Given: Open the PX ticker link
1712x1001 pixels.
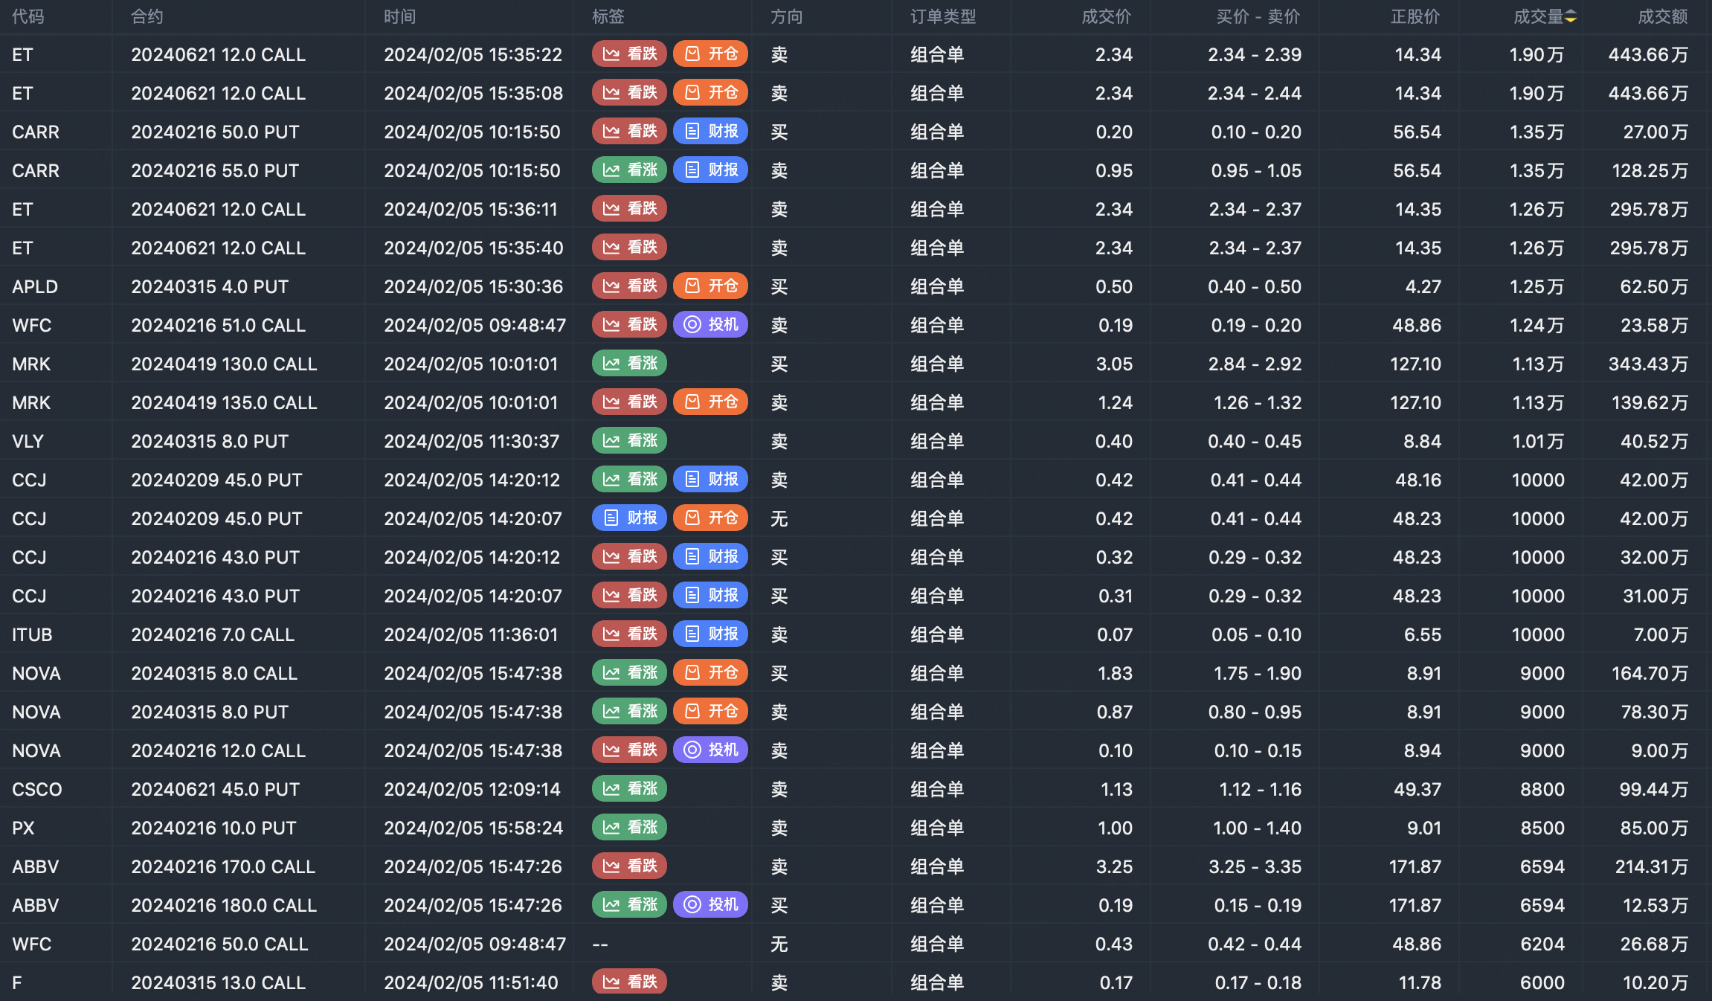Looking at the screenshot, I should coord(23,828).
